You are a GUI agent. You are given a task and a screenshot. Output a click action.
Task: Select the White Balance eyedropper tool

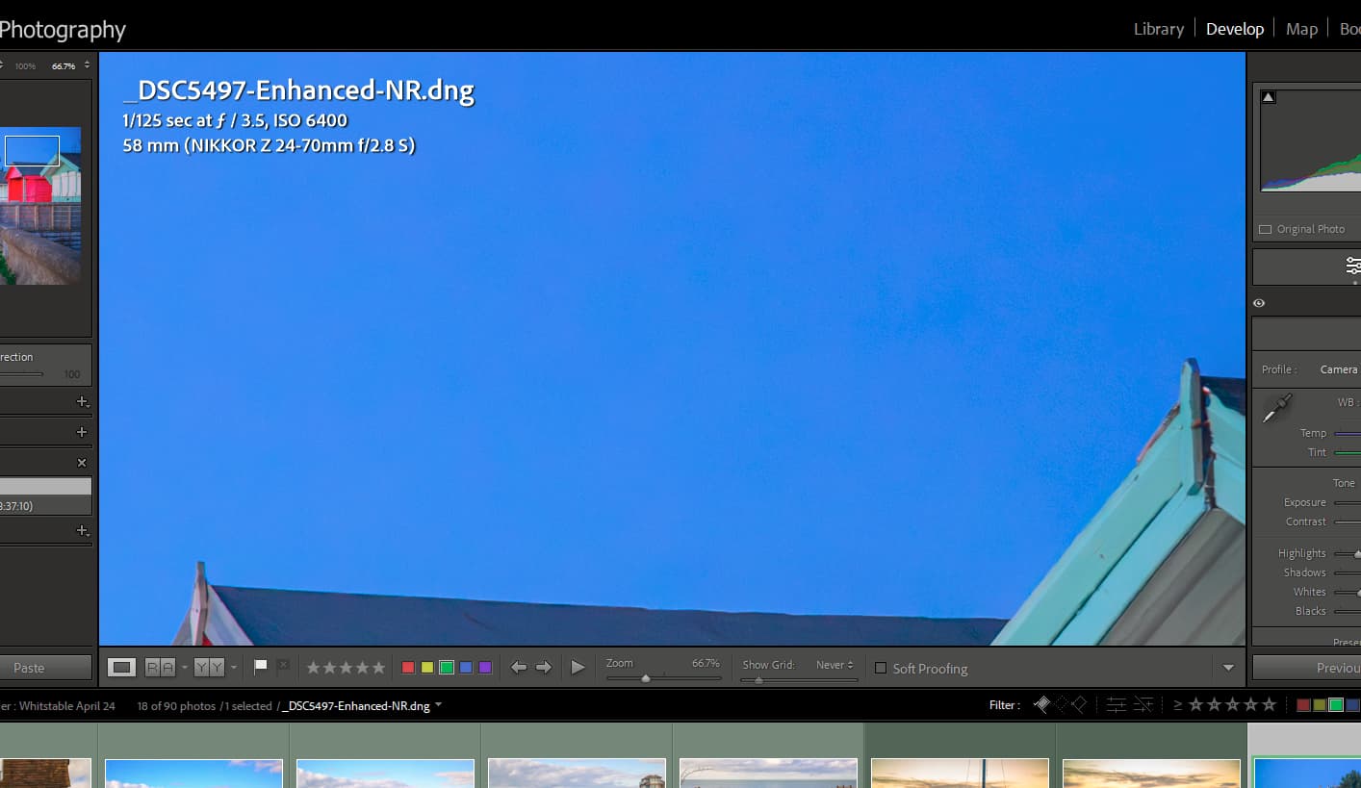[1278, 408]
